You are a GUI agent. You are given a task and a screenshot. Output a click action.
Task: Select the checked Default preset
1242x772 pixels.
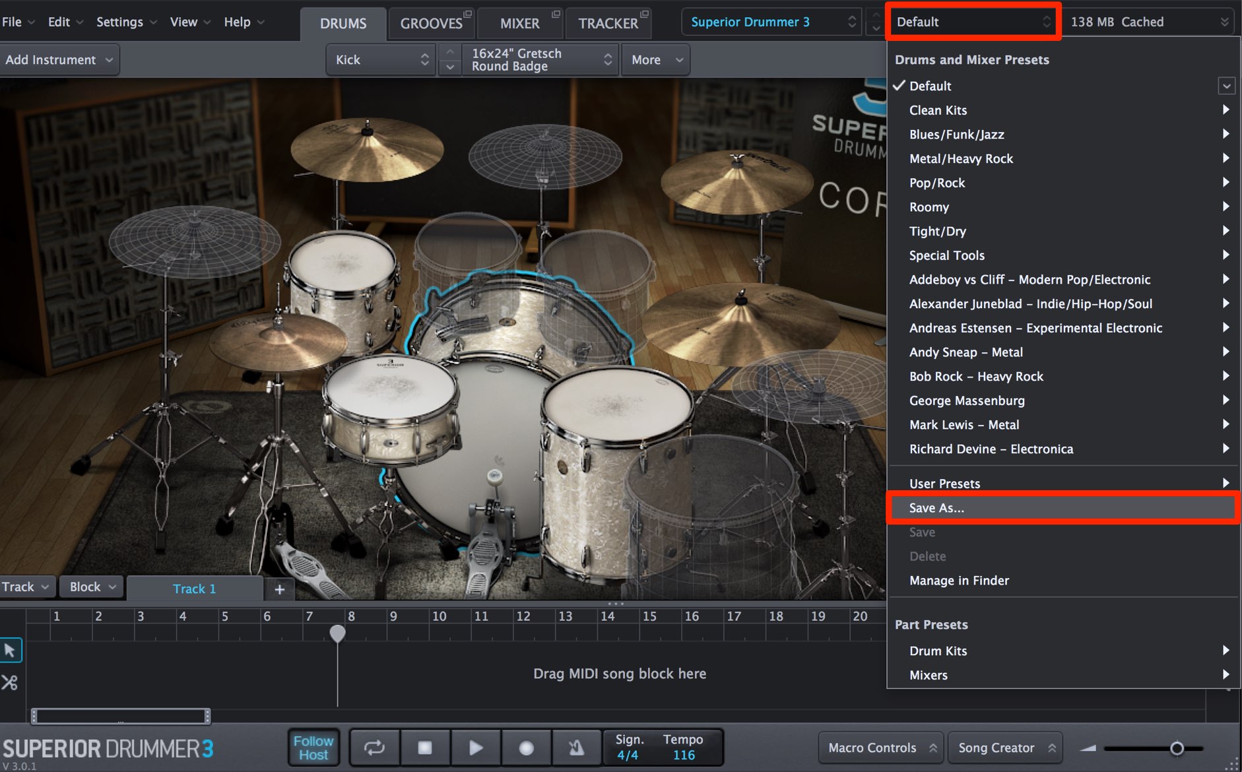930,86
